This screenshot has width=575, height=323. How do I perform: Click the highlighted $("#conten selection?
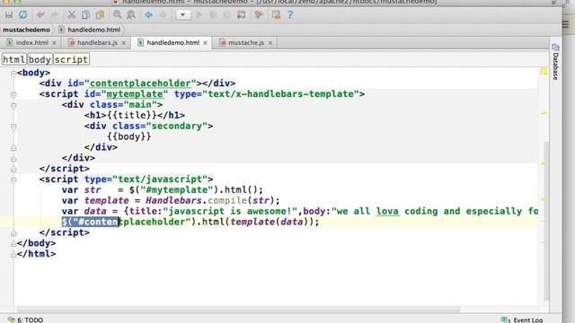(90, 222)
